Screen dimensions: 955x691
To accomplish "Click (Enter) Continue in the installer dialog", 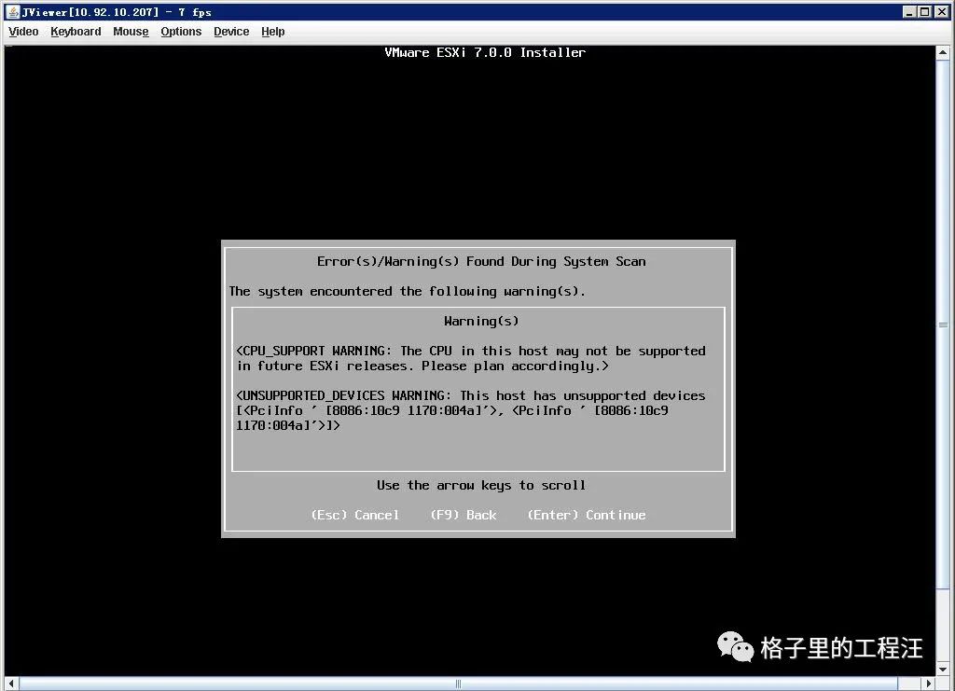I will [587, 515].
